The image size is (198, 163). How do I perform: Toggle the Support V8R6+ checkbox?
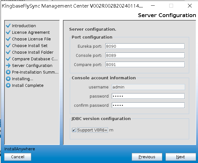[x=74, y=130]
